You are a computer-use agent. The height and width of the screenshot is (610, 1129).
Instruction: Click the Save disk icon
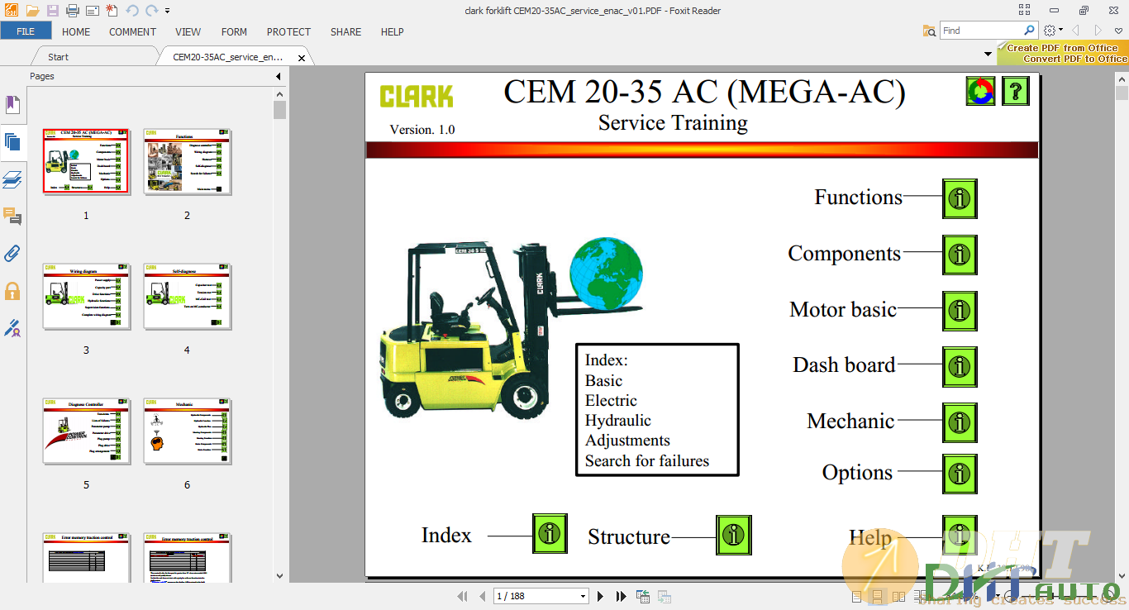pos(53,11)
